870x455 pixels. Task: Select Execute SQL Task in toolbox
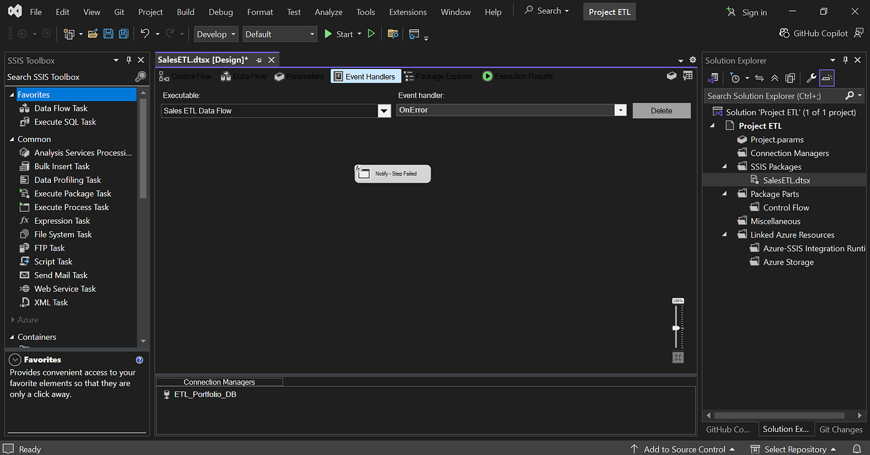65,122
